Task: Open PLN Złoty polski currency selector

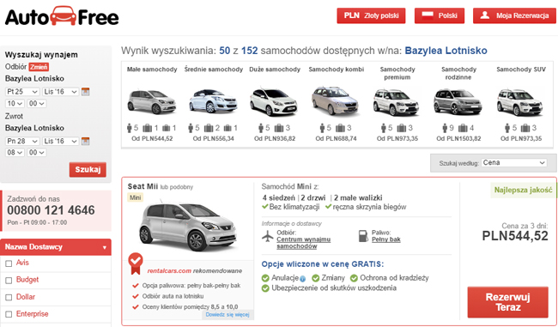Action: (x=371, y=15)
